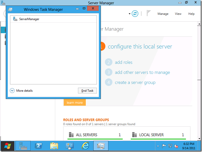Switch to Task Manager on the taskbar
This screenshot has height=152, width=202.
pyautogui.click(x=101, y=146)
